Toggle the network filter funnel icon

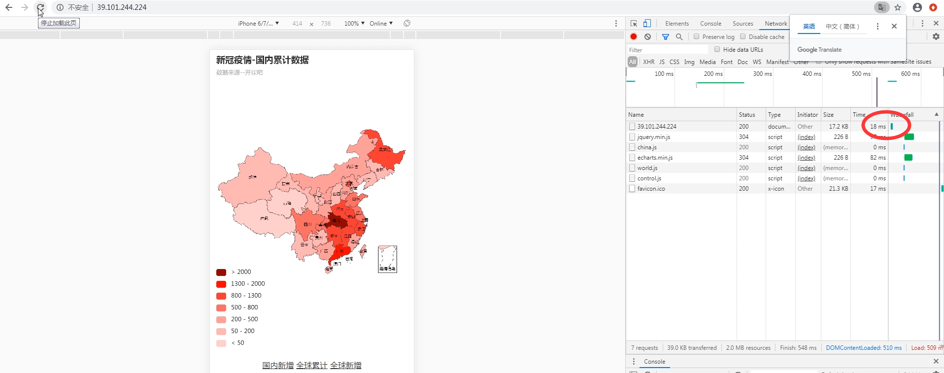point(665,36)
